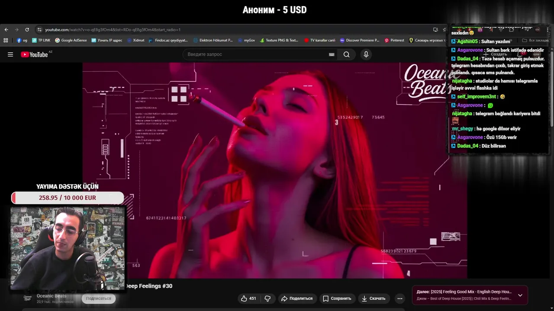Click self_improvem3nt username in chat
The image size is (554, 311).
(x=477, y=97)
